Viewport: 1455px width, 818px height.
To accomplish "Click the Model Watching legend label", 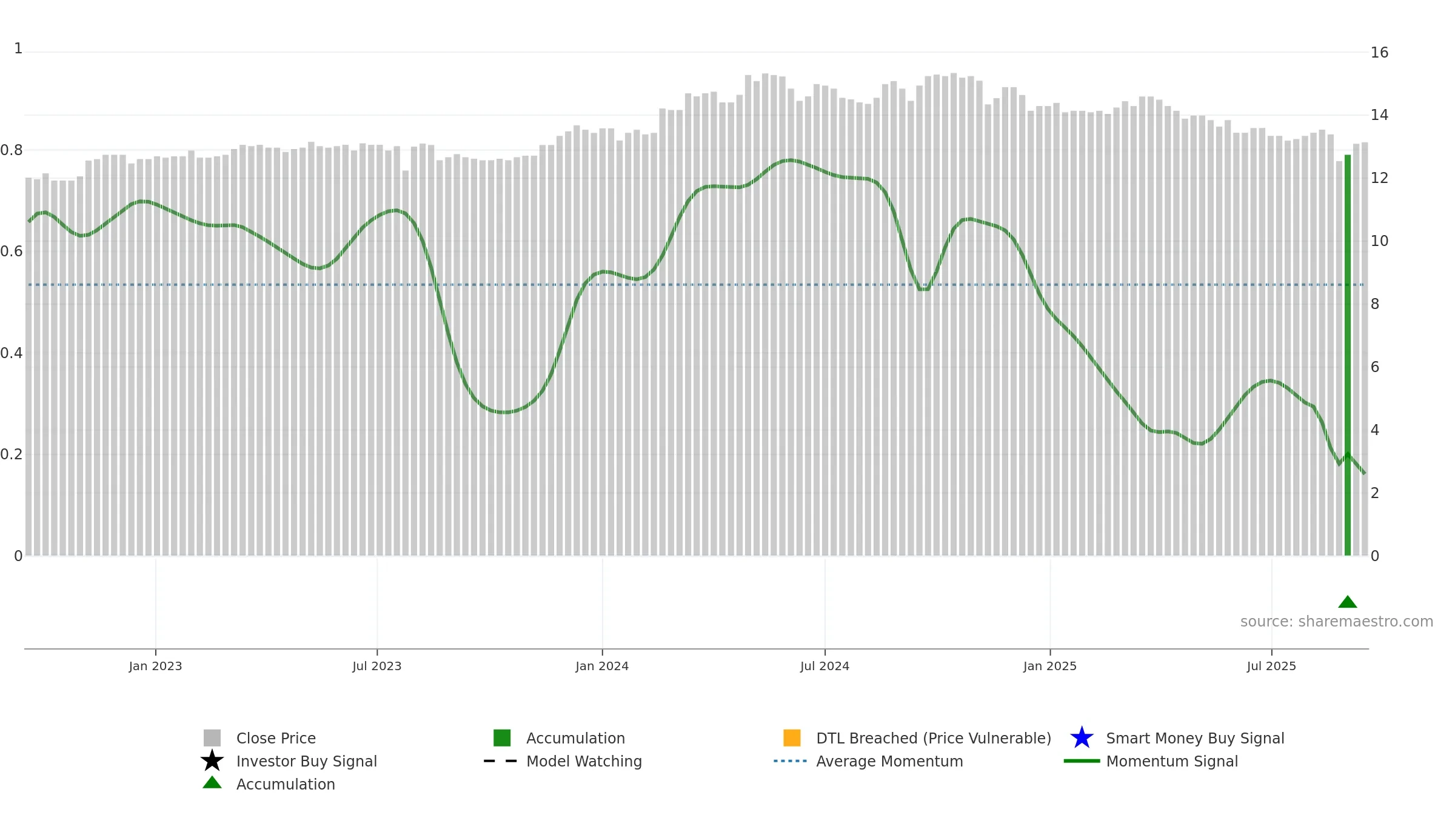I will (x=584, y=761).
